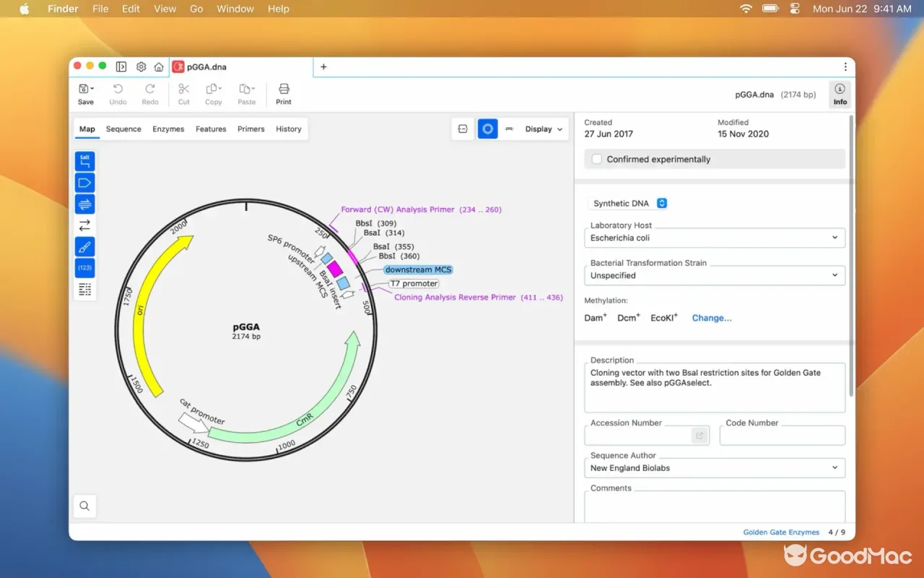Open the Save dropdown arrow

(x=92, y=89)
